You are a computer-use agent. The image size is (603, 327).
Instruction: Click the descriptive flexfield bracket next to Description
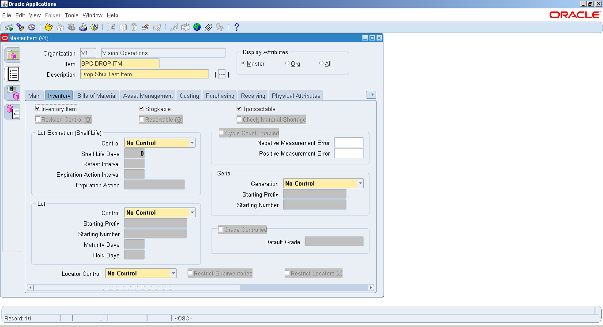pyautogui.click(x=222, y=74)
